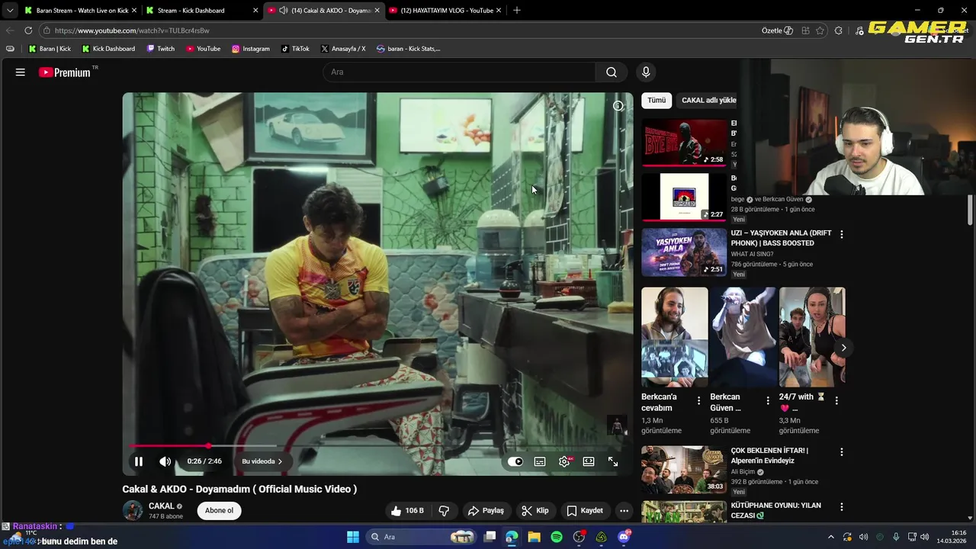The width and height of the screenshot is (976, 549).
Task: Go to the YouTube Premium home logo
Action: 65,72
